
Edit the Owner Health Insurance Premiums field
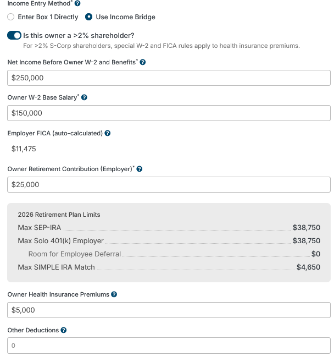pos(169,310)
